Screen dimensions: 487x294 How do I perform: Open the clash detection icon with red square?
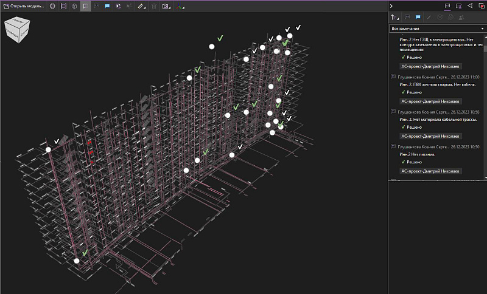point(482,6)
